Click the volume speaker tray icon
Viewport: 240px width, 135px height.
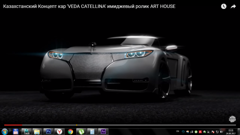point(221,132)
